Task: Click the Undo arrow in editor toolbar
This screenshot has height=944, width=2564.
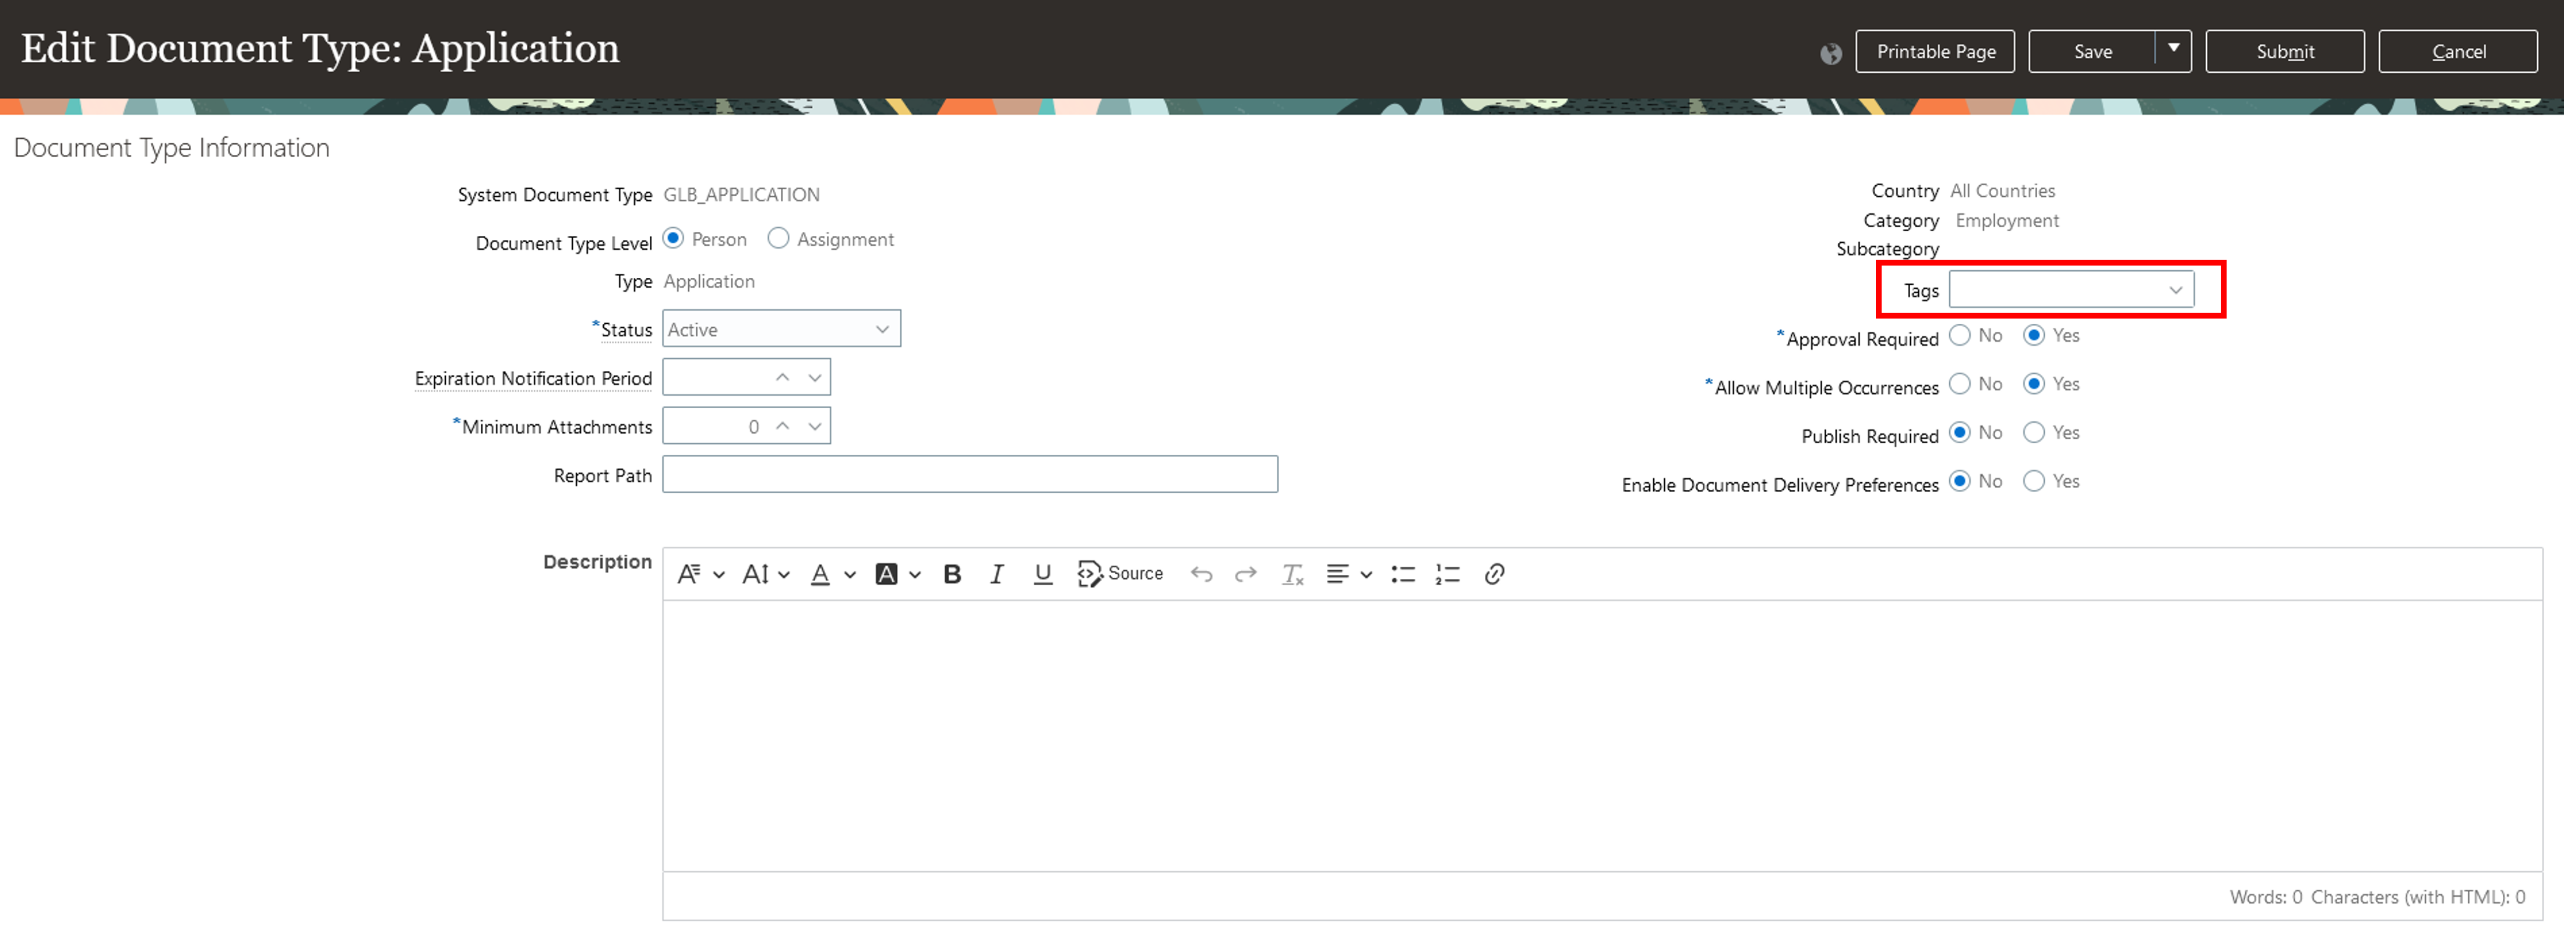Action: pyautogui.click(x=1202, y=574)
